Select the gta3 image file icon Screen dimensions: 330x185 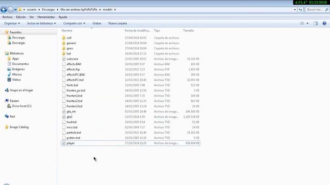64,117
